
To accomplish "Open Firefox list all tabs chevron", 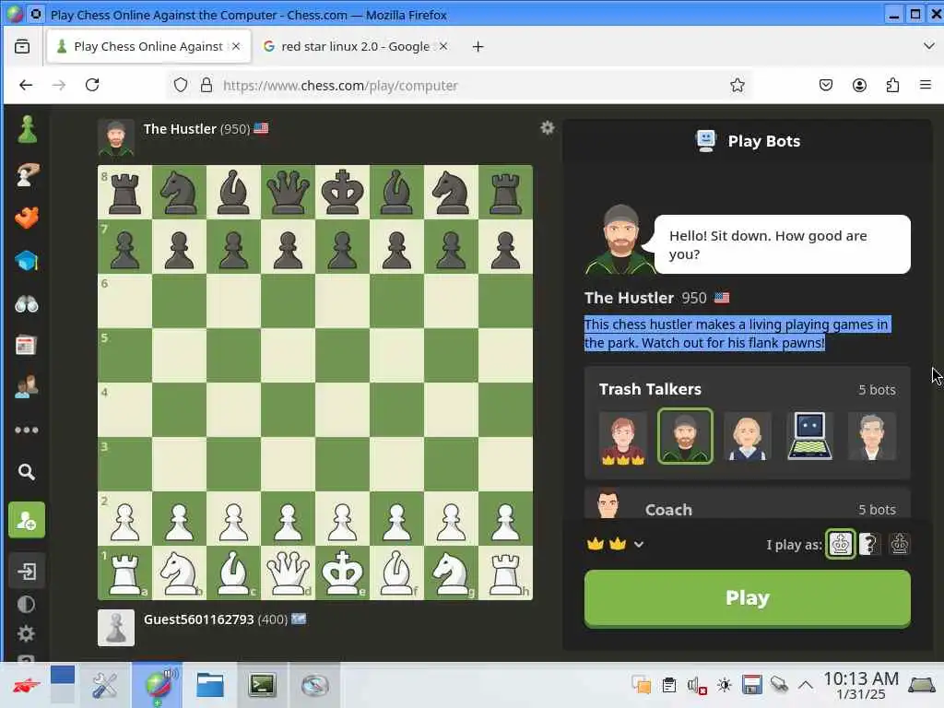I will point(928,46).
